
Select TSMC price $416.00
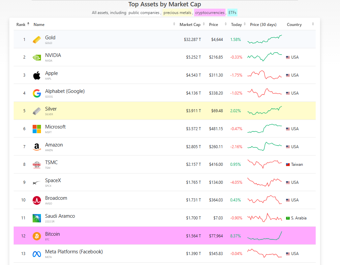click(216, 164)
